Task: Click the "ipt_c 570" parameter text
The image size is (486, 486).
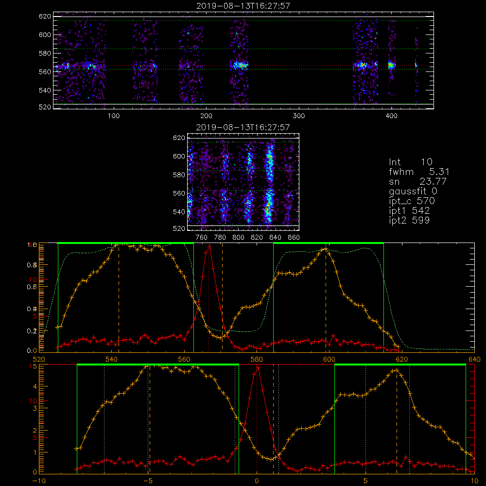Action: [412, 201]
